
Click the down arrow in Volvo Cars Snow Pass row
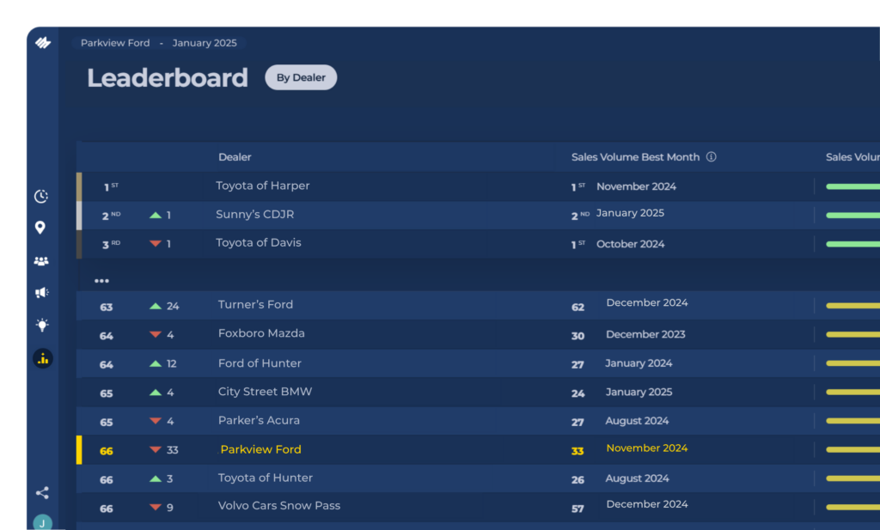pos(156,508)
